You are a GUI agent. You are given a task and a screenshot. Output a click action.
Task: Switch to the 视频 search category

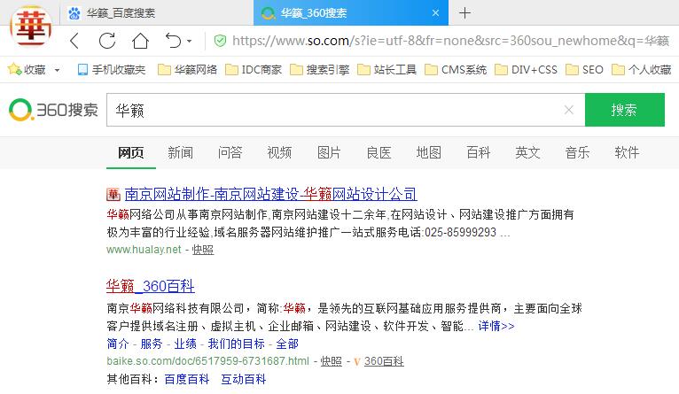point(279,152)
